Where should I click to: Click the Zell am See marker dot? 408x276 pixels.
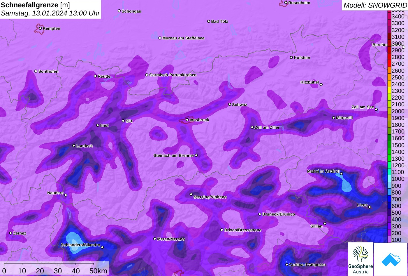pos(376,110)
